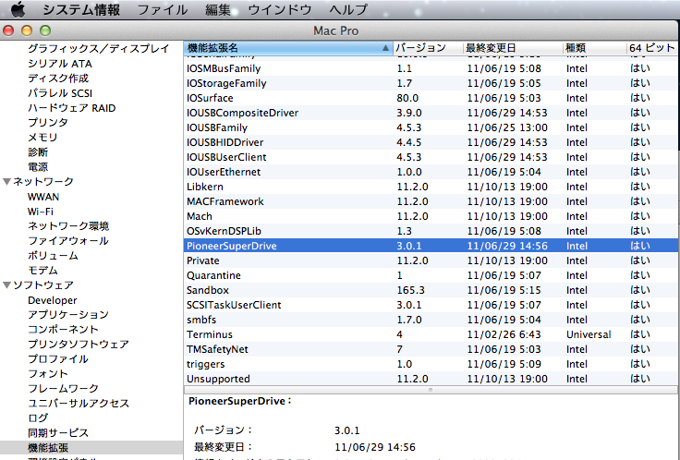The width and height of the screenshot is (680, 460).
Task: Select プロファイル in sidebar
Action: click(x=57, y=359)
